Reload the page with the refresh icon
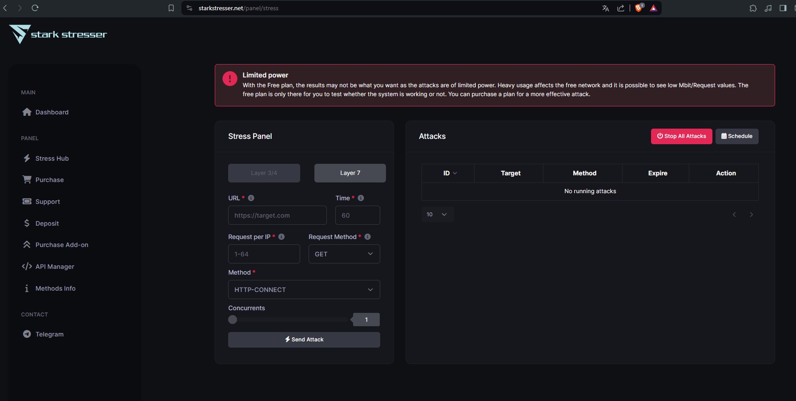This screenshot has height=401, width=796. tap(35, 8)
